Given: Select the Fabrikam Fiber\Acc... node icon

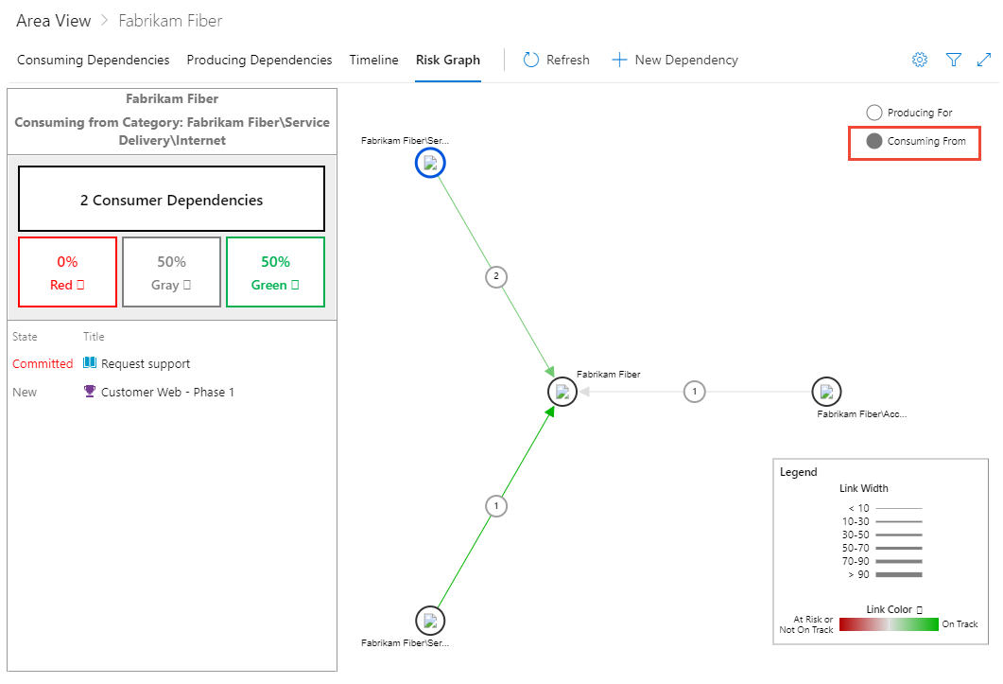Looking at the screenshot, I should click(826, 391).
